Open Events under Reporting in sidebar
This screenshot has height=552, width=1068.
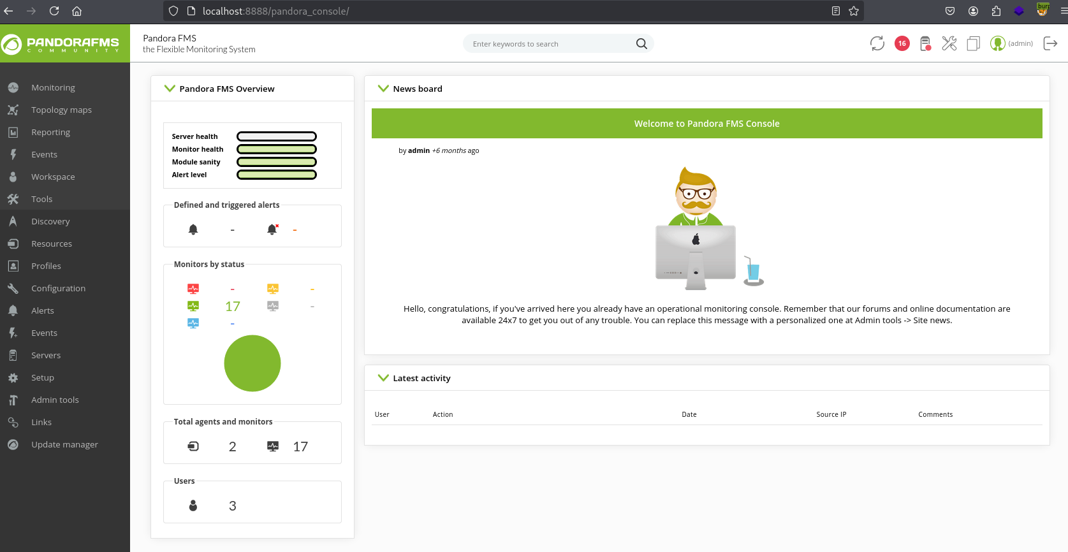click(44, 154)
